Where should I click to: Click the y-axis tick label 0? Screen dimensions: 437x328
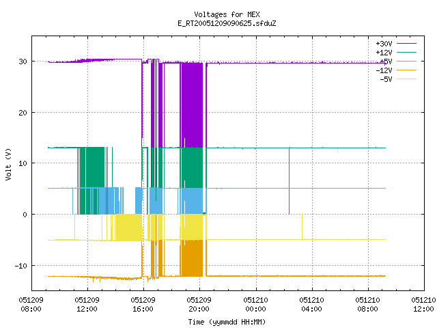pos(25,215)
